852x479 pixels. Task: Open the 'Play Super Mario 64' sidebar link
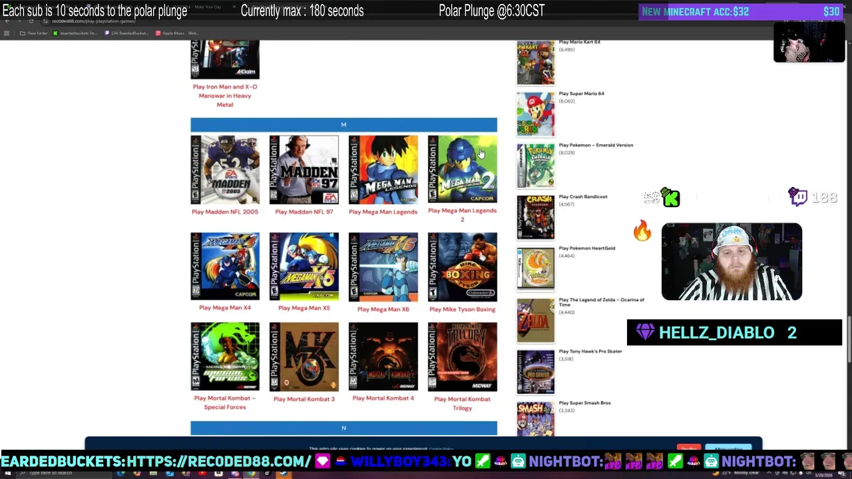coord(581,94)
